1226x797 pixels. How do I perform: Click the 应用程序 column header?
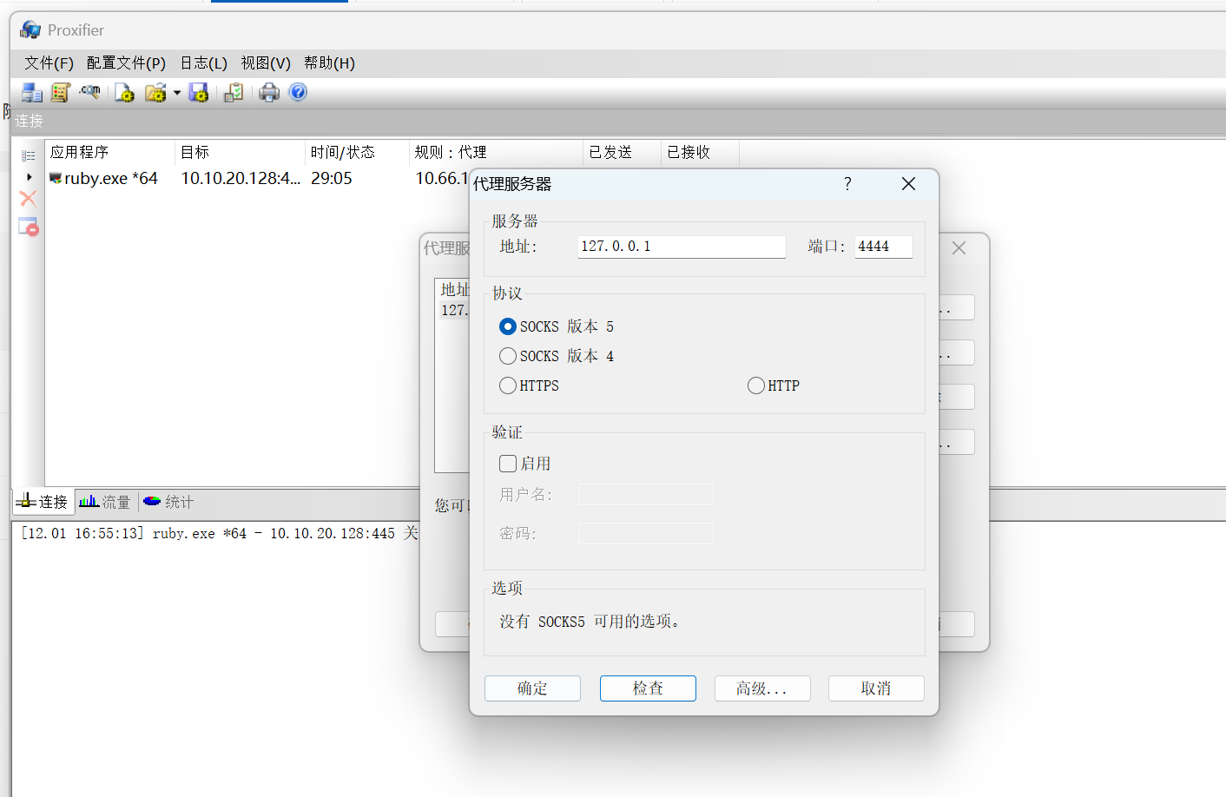(110, 152)
